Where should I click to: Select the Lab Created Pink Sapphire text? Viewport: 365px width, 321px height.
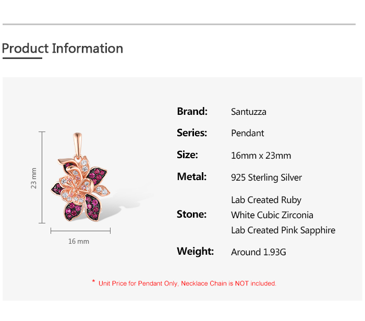point(283,230)
